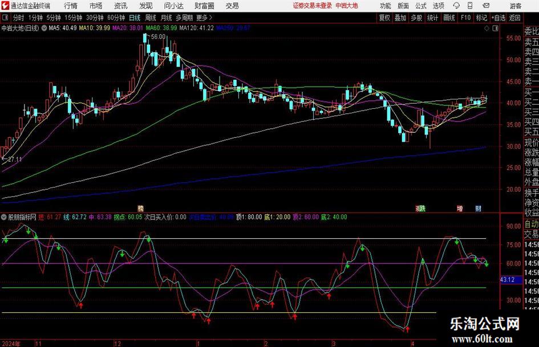Click the 12 month marker on the time axis

117,344
